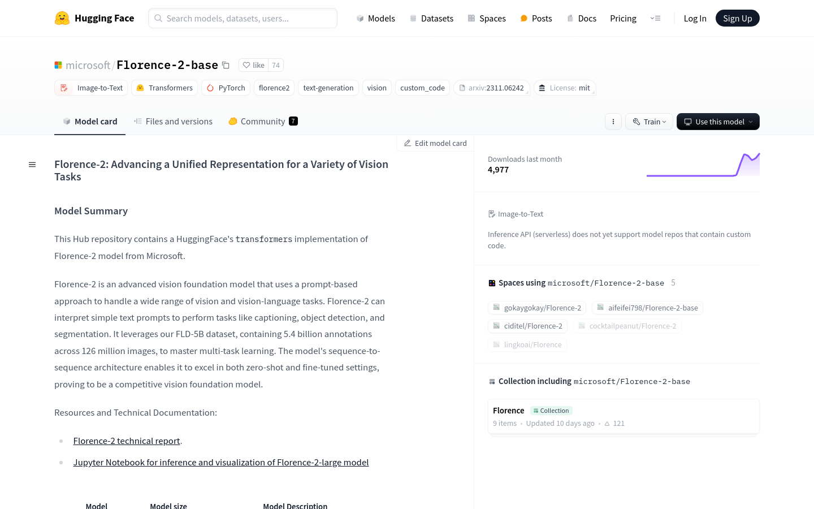Expand the Train dropdown
The height and width of the screenshot is (509, 814).
pos(649,122)
